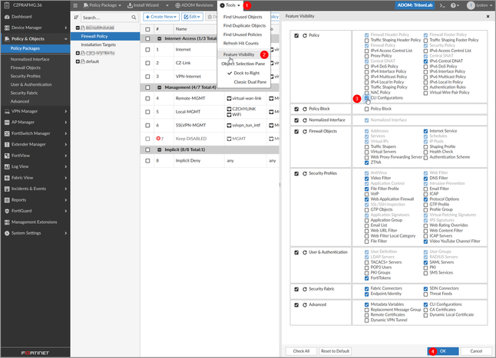Click the Fabric View sidebar icon
The image size is (496, 358).
pyautogui.click(x=7, y=178)
